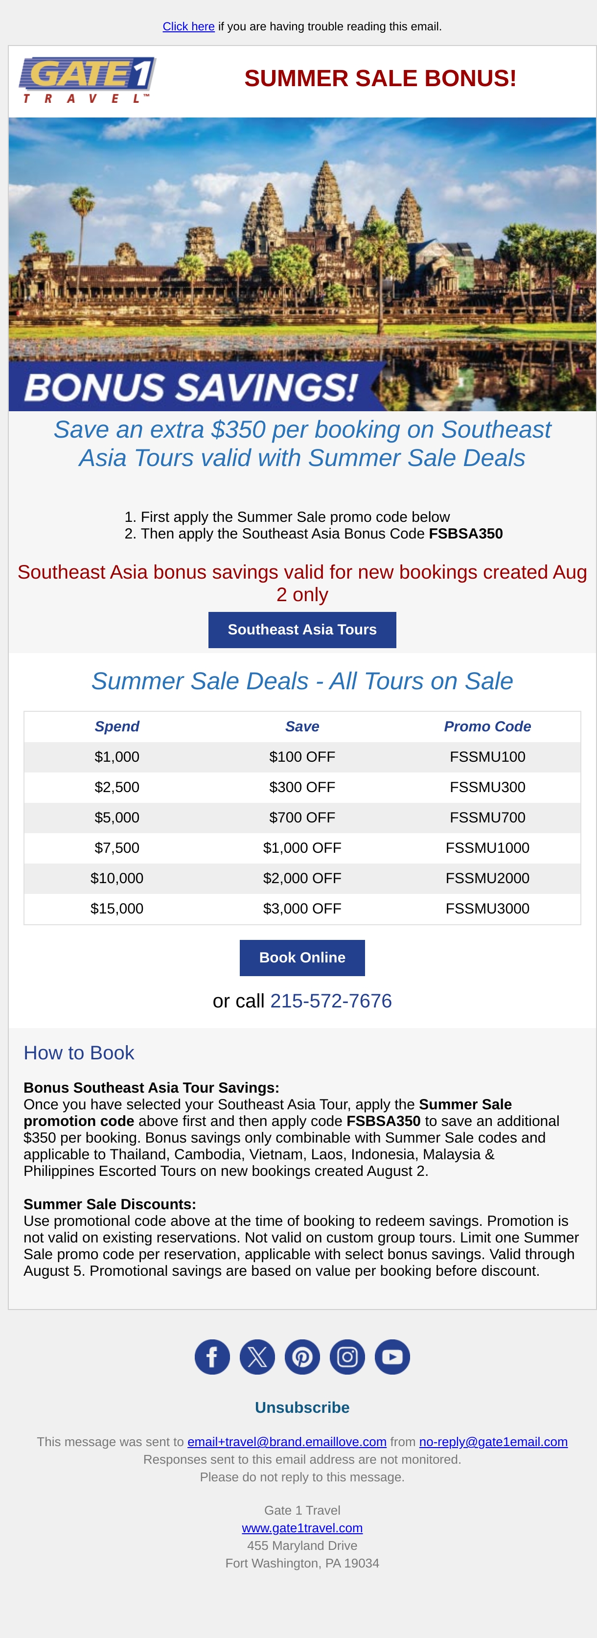This screenshot has height=1638, width=597.
Task: Click the 'Save an extra $350' headline
Action: (x=302, y=444)
